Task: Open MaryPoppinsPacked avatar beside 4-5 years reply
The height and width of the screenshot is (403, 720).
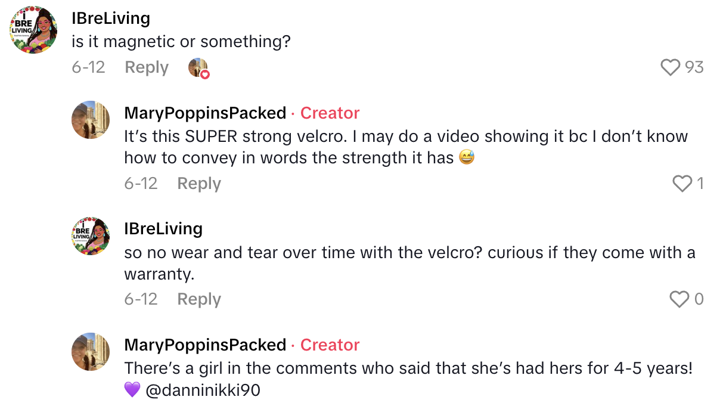Action: (91, 352)
